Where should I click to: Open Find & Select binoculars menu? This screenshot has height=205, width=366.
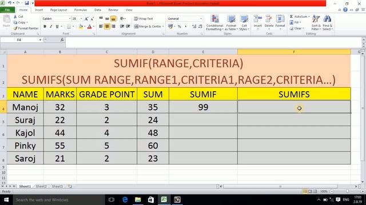pyautogui.click(x=327, y=23)
